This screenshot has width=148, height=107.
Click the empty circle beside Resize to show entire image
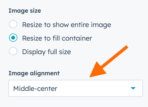pyautogui.click(x=13, y=24)
